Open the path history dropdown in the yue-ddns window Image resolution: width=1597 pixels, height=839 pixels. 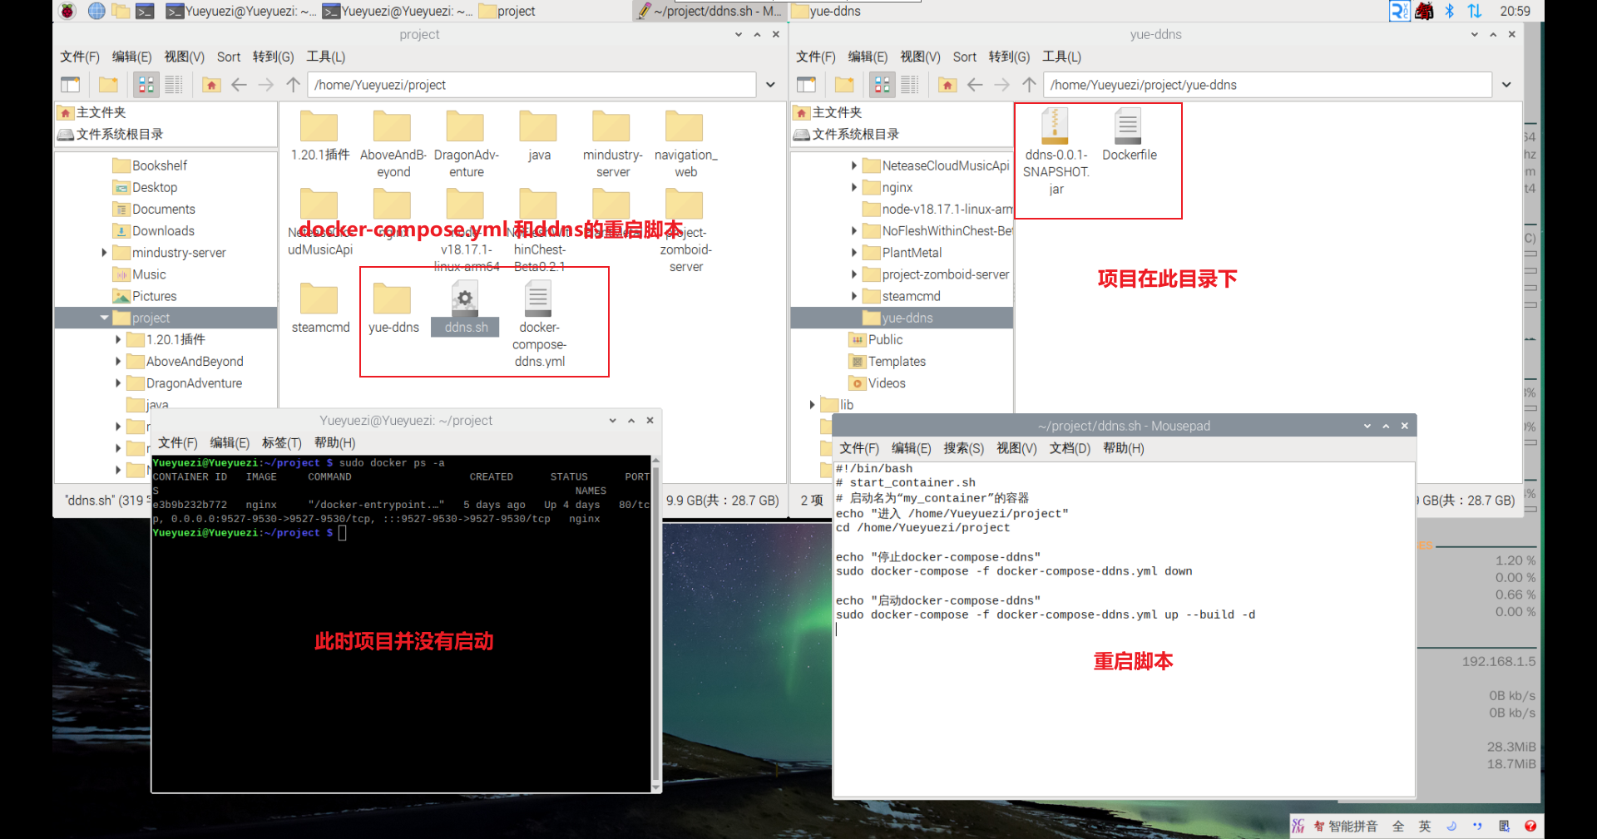[x=1506, y=85]
